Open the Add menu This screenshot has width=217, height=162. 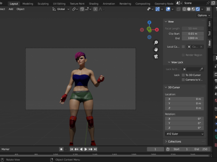pyautogui.click(x=11, y=9)
